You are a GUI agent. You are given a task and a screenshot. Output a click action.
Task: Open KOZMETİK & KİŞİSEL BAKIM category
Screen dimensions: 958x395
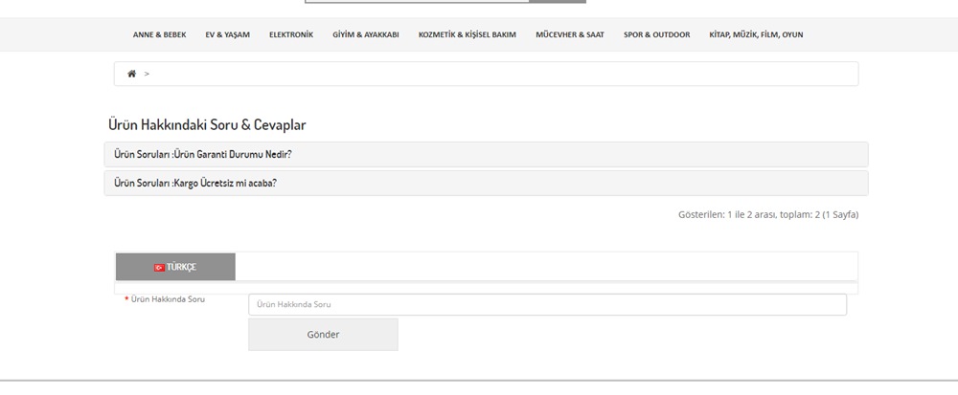coord(467,34)
